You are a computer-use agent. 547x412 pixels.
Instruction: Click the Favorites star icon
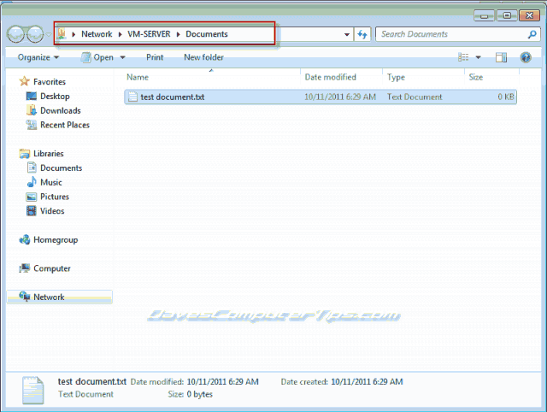[x=25, y=81]
